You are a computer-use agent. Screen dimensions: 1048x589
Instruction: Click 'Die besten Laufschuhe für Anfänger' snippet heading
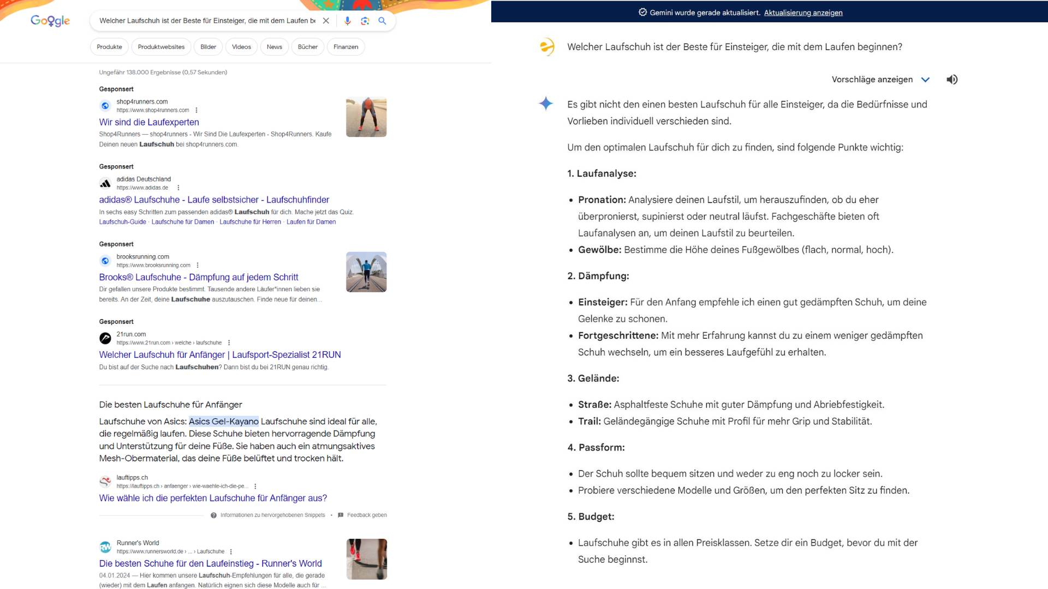[x=170, y=405]
